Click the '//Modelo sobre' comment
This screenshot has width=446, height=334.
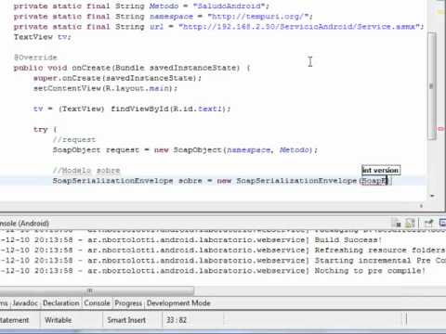point(86,171)
